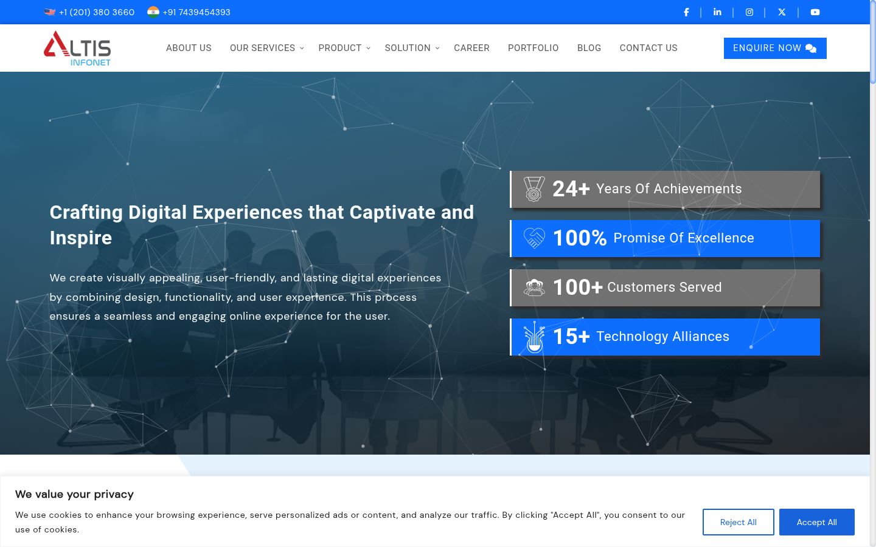876x547 pixels.
Task: Click the Technology Alliances text
Action: [662, 337]
